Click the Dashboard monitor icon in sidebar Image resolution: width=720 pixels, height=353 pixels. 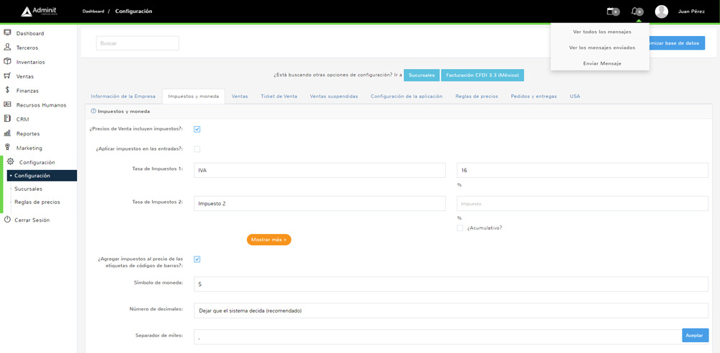(7, 33)
